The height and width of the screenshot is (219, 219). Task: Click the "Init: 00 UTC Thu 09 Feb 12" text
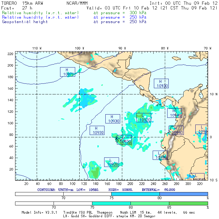click(x=183, y=3)
